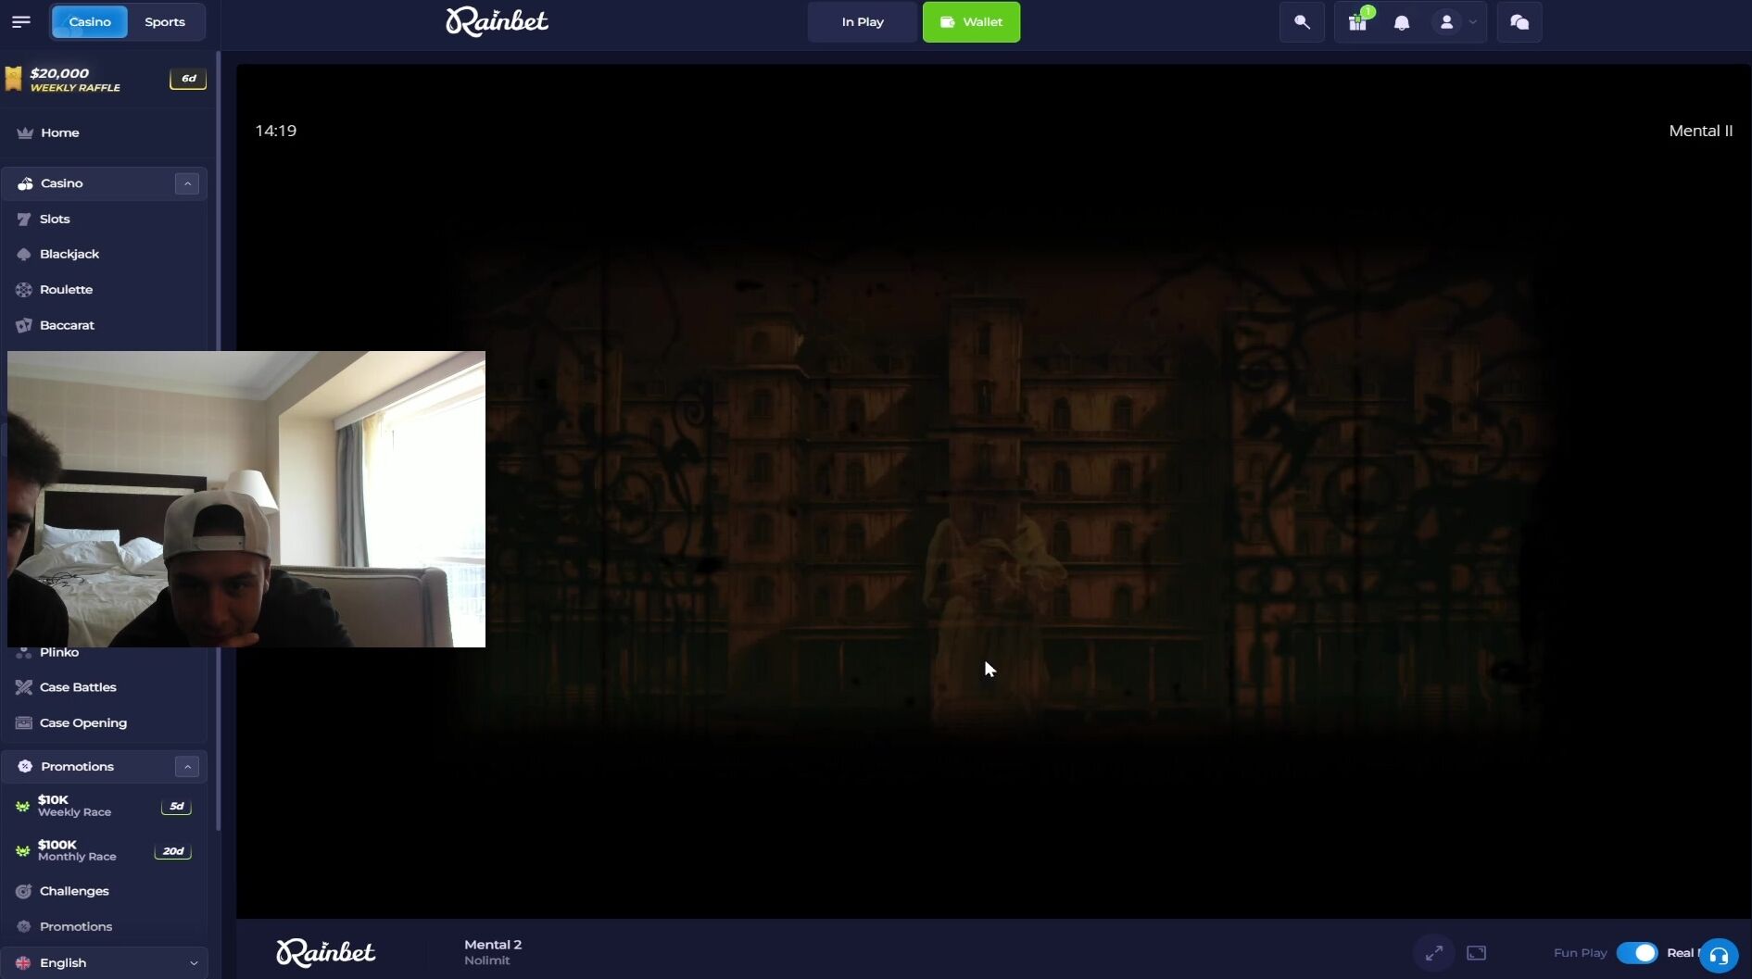Open the $100K Monthly Race
The width and height of the screenshot is (1752, 979).
tap(105, 850)
